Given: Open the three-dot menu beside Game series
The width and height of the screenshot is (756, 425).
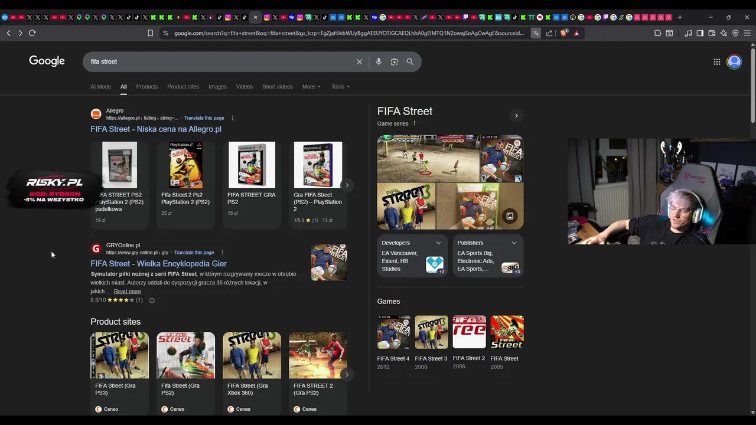Looking at the screenshot, I should (414, 123).
